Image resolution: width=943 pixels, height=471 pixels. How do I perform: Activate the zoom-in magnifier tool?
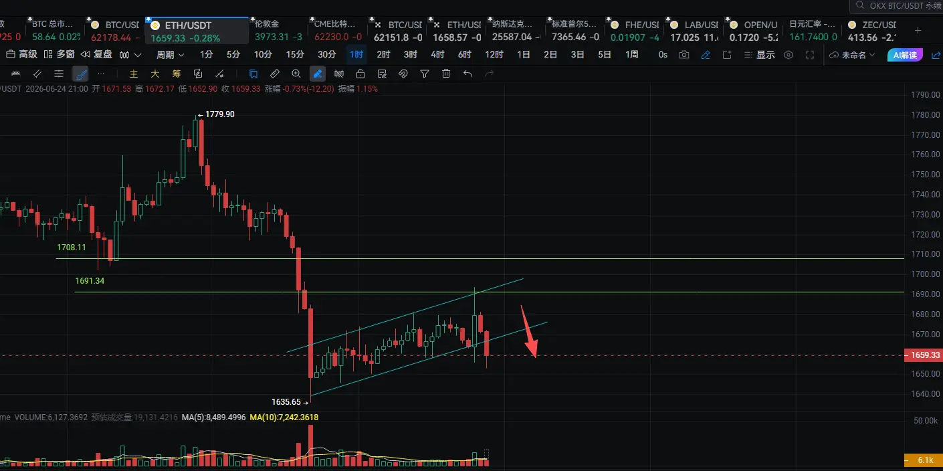tap(296, 74)
